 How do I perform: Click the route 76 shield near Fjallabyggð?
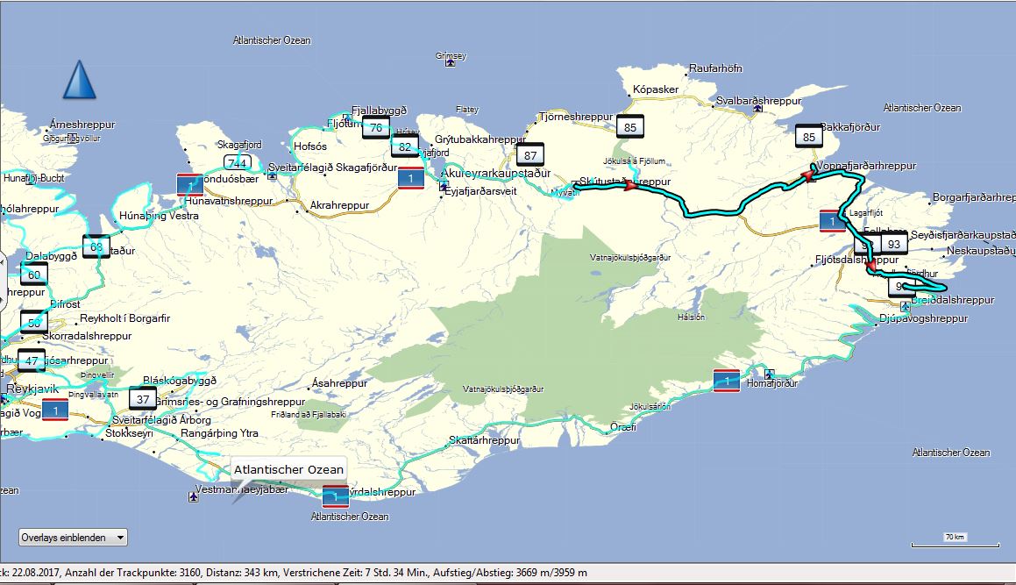(x=375, y=129)
